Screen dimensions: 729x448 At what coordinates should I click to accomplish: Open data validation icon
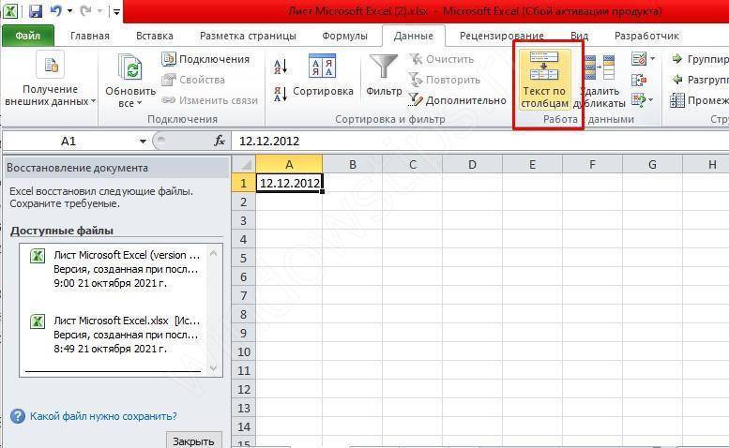[639, 59]
